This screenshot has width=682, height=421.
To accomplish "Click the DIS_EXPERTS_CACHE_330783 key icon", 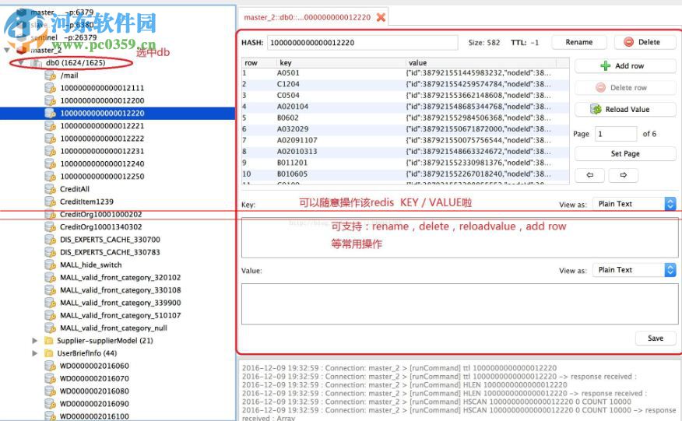I will tap(51, 252).
